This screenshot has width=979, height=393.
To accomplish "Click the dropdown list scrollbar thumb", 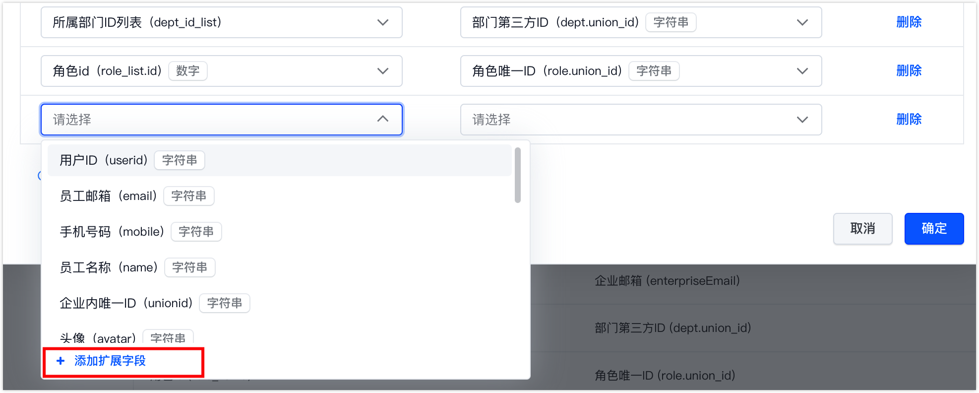I will click(518, 175).
